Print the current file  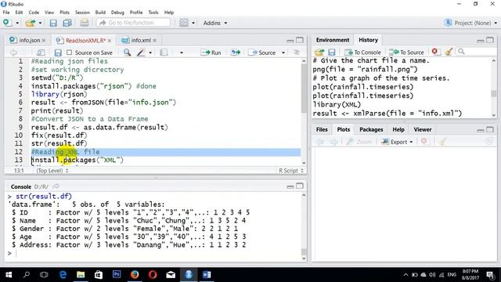click(x=84, y=23)
